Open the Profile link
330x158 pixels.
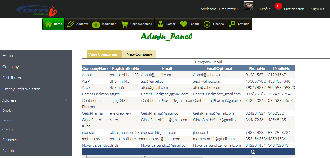(265, 9)
